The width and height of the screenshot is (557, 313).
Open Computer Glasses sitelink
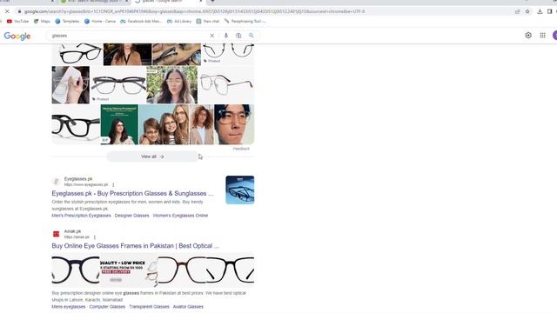(x=107, y=307)
